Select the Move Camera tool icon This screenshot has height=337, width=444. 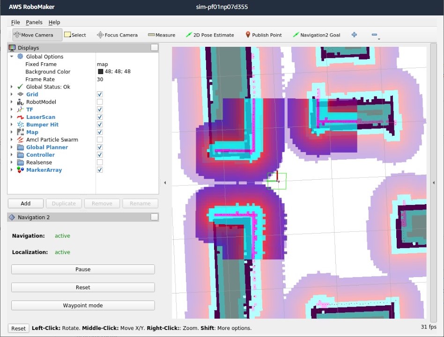pos(17,35)
